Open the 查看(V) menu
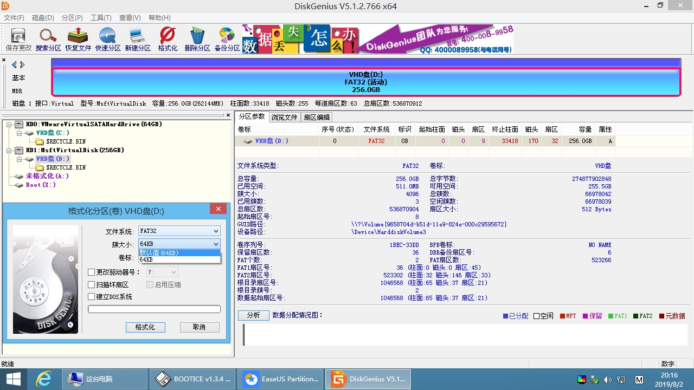 click(130, 18)
